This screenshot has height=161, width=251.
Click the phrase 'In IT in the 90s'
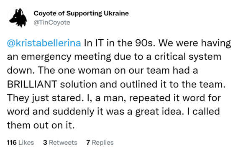click(119, 43)
